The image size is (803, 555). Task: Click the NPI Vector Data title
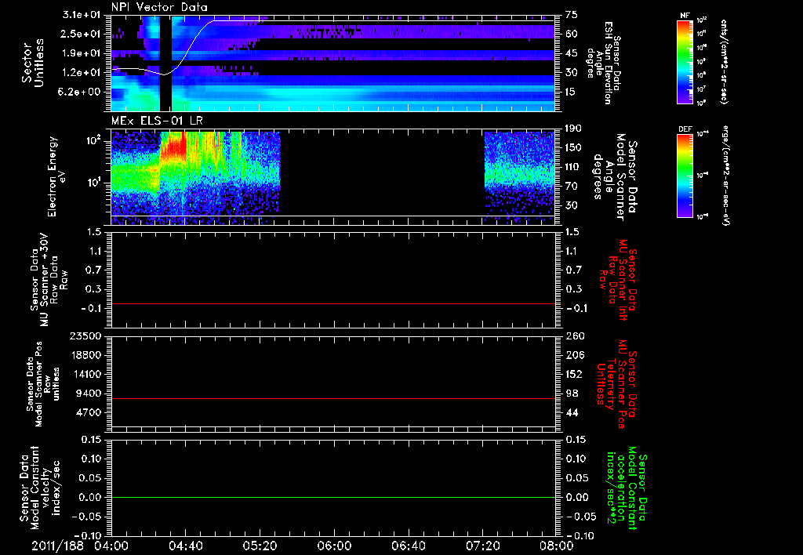tap(160, 7)
